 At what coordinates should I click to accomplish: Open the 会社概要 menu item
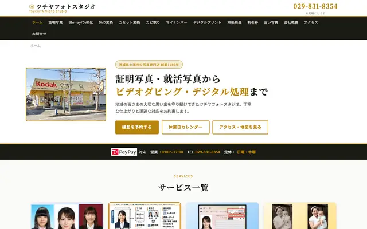click(291, 22)
